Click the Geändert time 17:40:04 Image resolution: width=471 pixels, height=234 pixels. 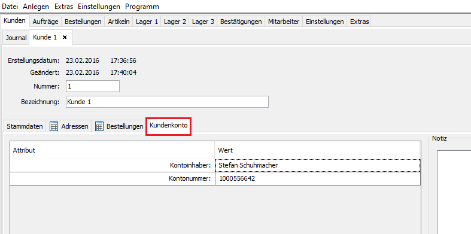[x=123, y=72]
